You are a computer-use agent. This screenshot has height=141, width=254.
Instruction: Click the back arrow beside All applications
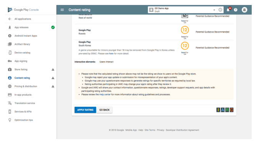[x=10, y=19]
